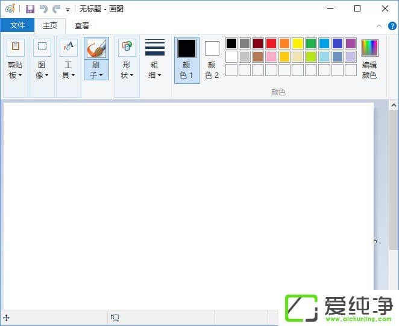399x326 pixels.
Task: Expand the 粗细 size dropdown
Action: coord(155,70)
